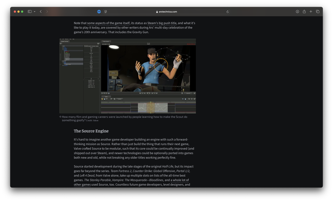Show the tab overview
Image resolution: width=333 pixels, height=201 pixels.
pyautogui.click(x=318, y=12)
